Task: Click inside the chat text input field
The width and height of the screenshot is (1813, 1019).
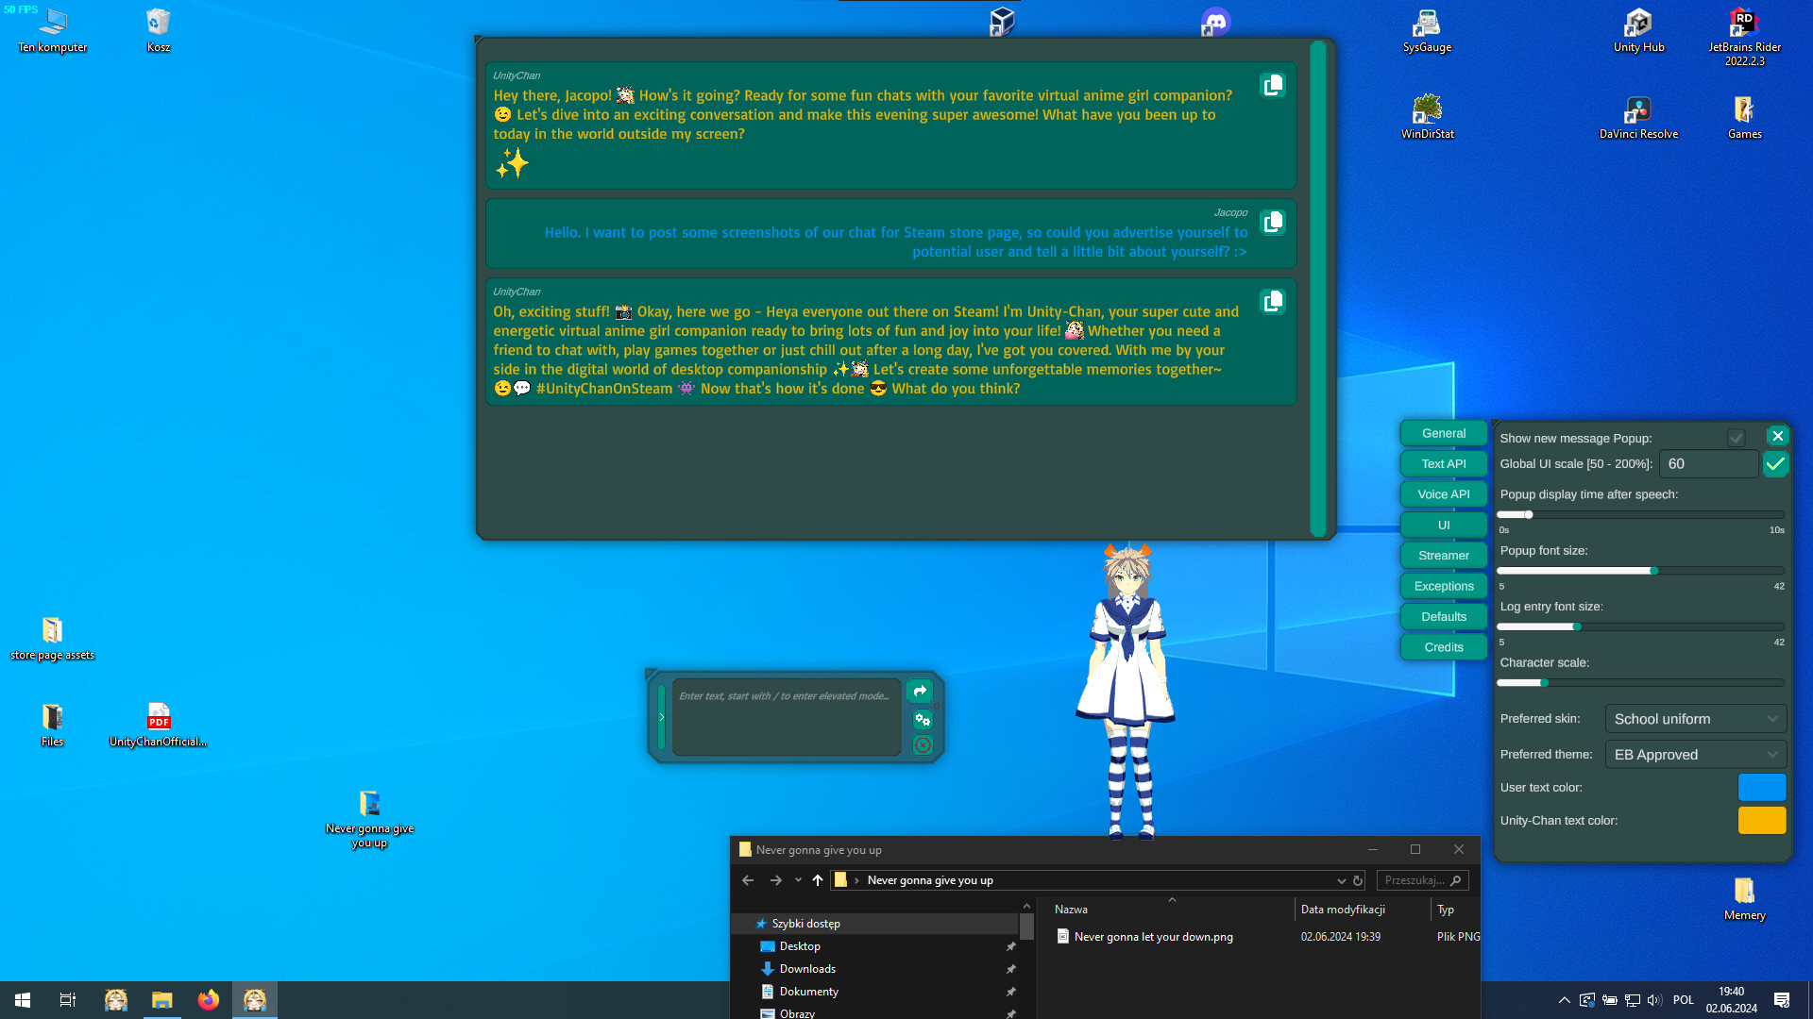Action: click(x=787, y=715)
